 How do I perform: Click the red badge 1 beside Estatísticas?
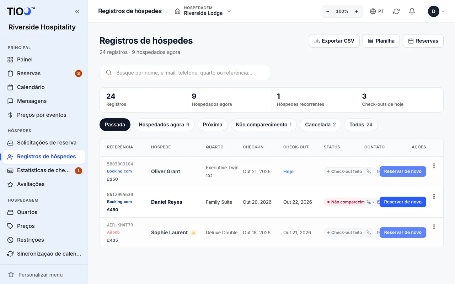(x=79, y=170)
